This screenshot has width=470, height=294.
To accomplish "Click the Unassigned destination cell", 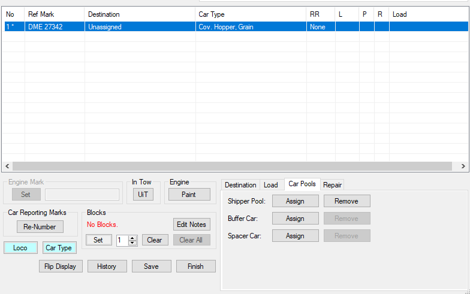I will pos(140,26).
